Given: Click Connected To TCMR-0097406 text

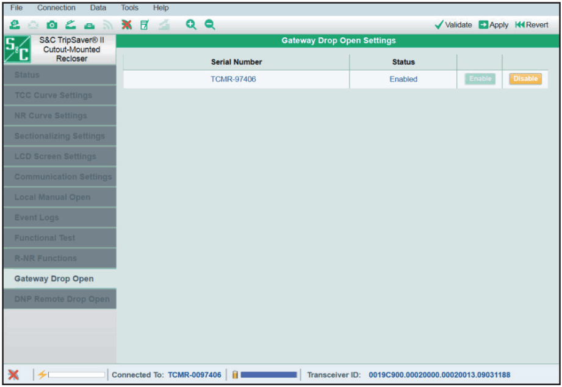Looking at the screenshot, I should click(167, 375).
